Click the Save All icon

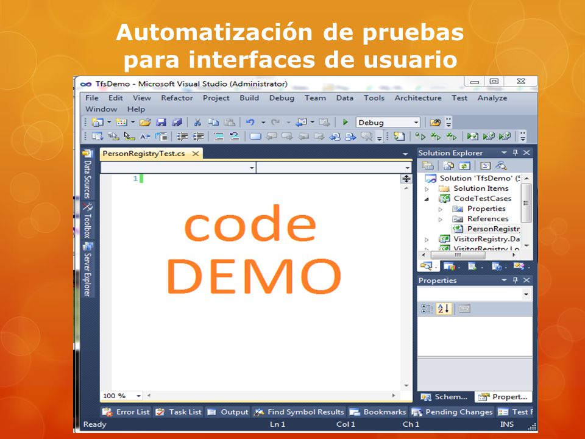177,123
